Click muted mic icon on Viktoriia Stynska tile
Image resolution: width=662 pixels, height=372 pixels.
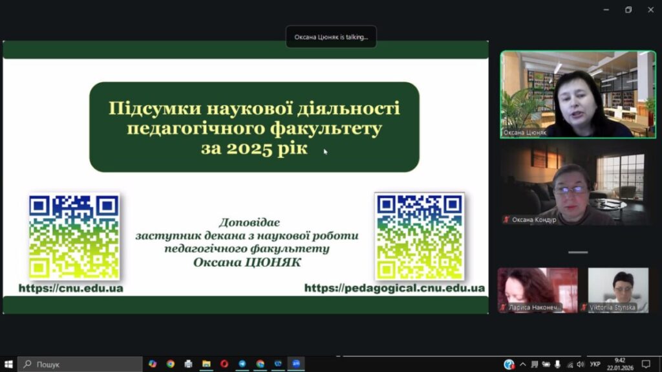point(584,307)
